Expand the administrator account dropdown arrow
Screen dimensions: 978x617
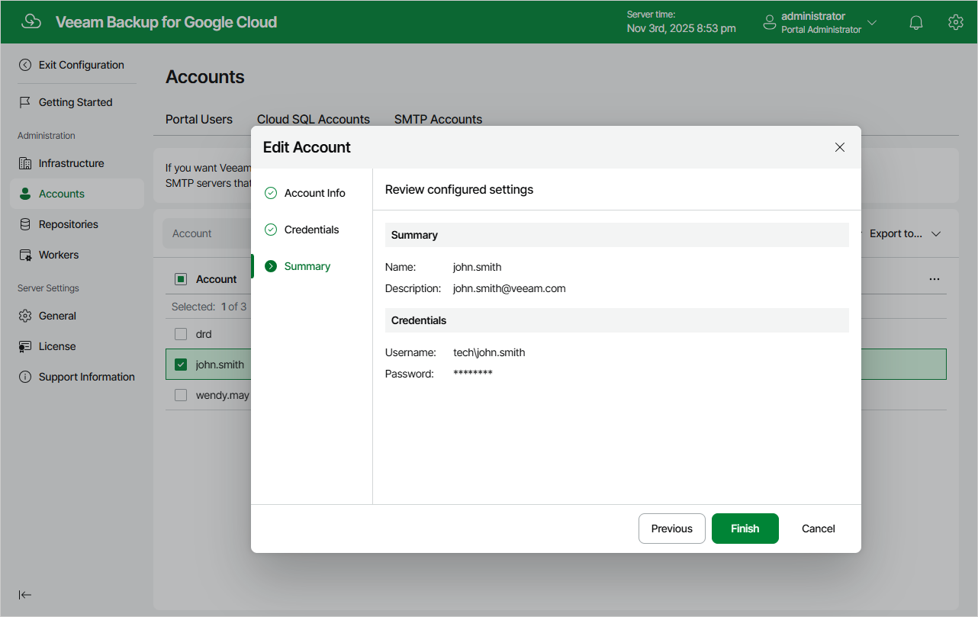(x=872, y=22)
